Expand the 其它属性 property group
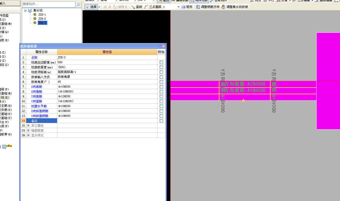 click(x=29, y=126)
